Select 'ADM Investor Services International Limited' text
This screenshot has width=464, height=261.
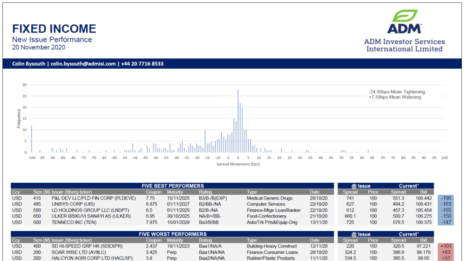pos(405,45)
